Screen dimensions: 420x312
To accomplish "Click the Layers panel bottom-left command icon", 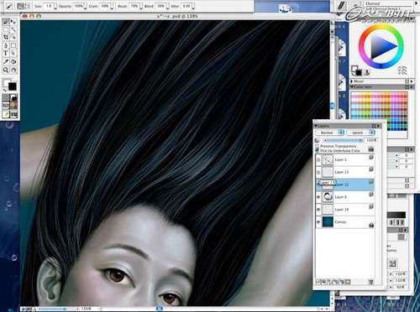I will [318, 282].
